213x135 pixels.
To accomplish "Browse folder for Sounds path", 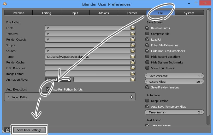I will click(133, 51).
